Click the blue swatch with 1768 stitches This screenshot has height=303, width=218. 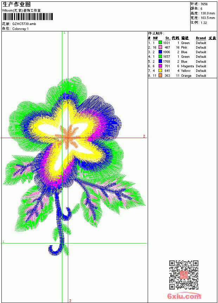click(x=160, y=61)
